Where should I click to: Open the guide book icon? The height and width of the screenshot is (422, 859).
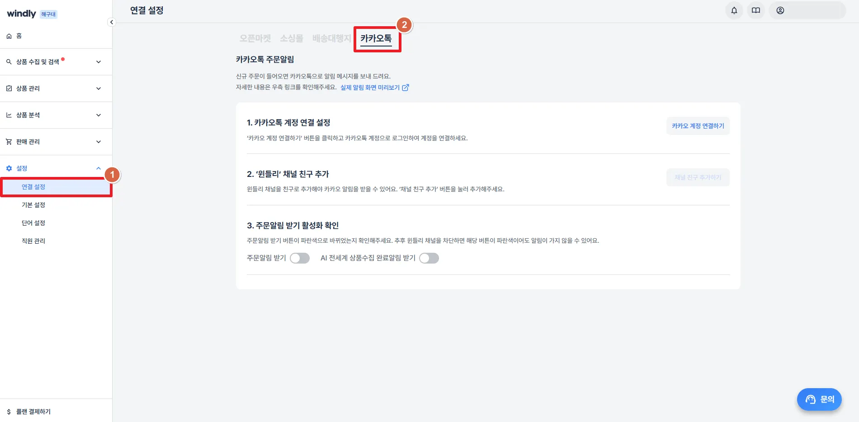click(756, 10)
